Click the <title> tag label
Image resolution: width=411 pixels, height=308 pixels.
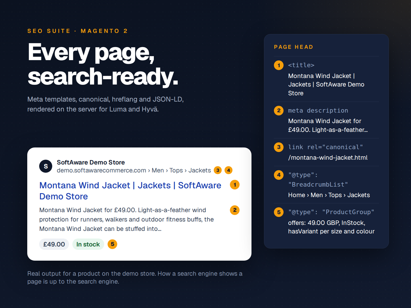point(301,65)
